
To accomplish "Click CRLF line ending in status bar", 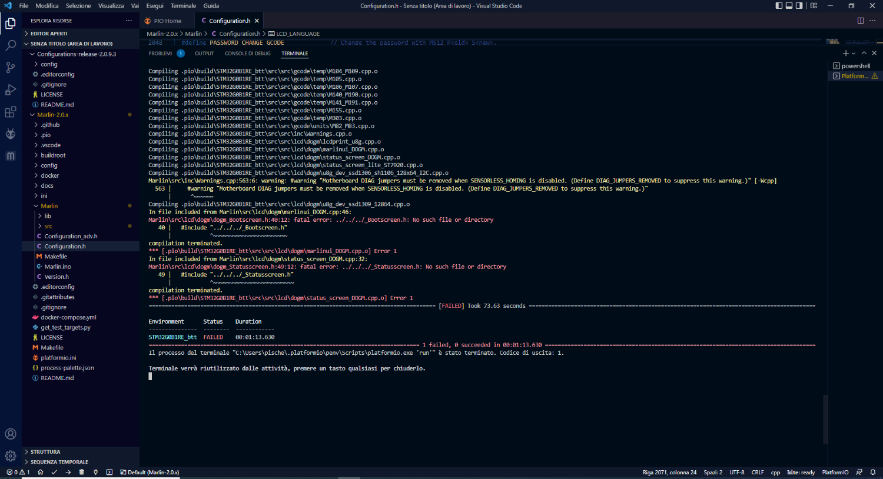I will pos(758,473).
